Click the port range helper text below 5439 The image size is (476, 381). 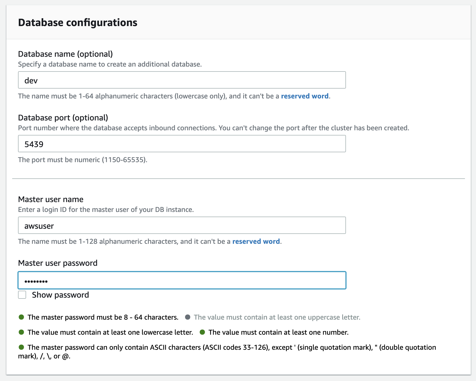pyautogui.click(x=83, y=160)
